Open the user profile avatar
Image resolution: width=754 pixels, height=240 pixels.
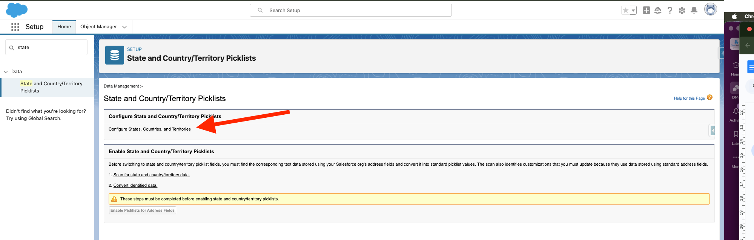(x=711, y=9)
